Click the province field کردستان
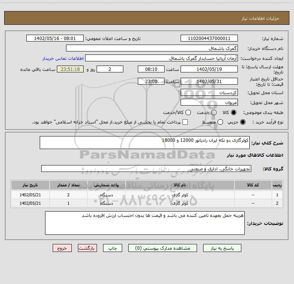The width and height of the screenshot is (294, 284). 209,93
